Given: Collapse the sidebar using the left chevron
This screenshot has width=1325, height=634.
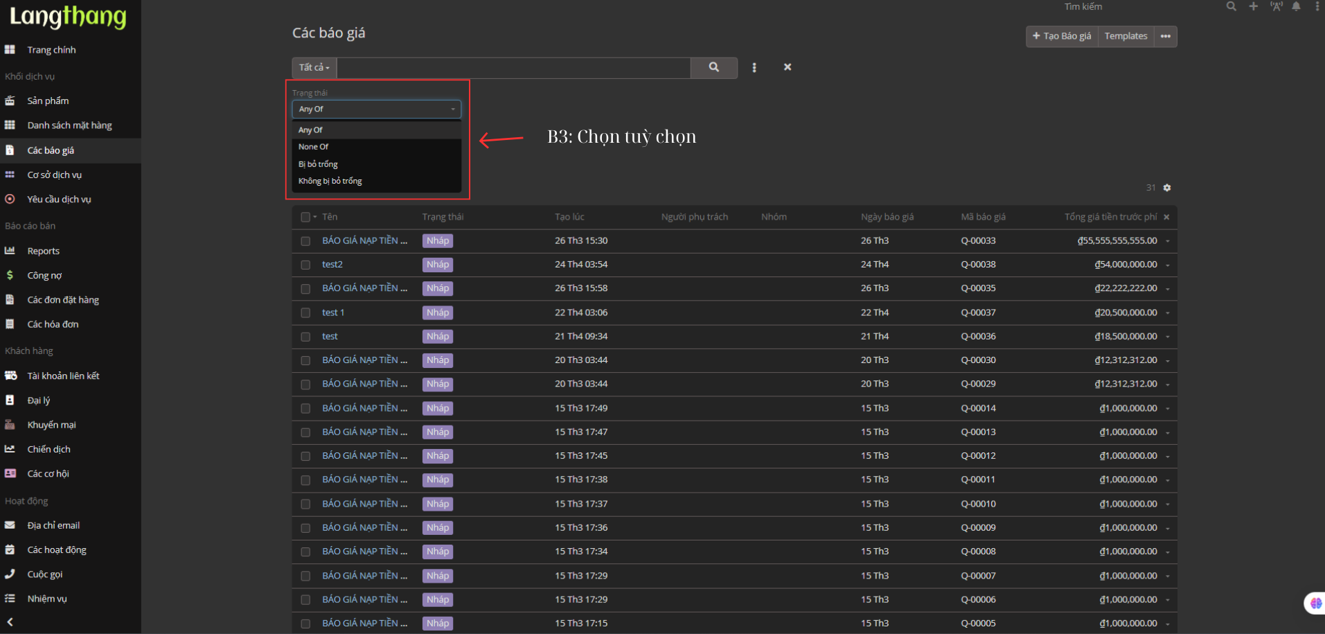Looking at the screenshot, I should click(10, 622).
